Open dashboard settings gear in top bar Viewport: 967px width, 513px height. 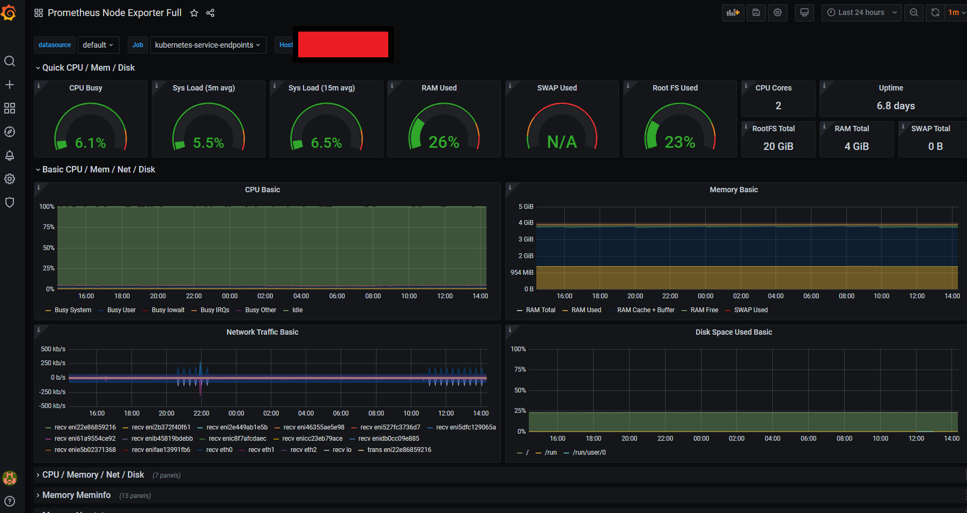point(778,12)
